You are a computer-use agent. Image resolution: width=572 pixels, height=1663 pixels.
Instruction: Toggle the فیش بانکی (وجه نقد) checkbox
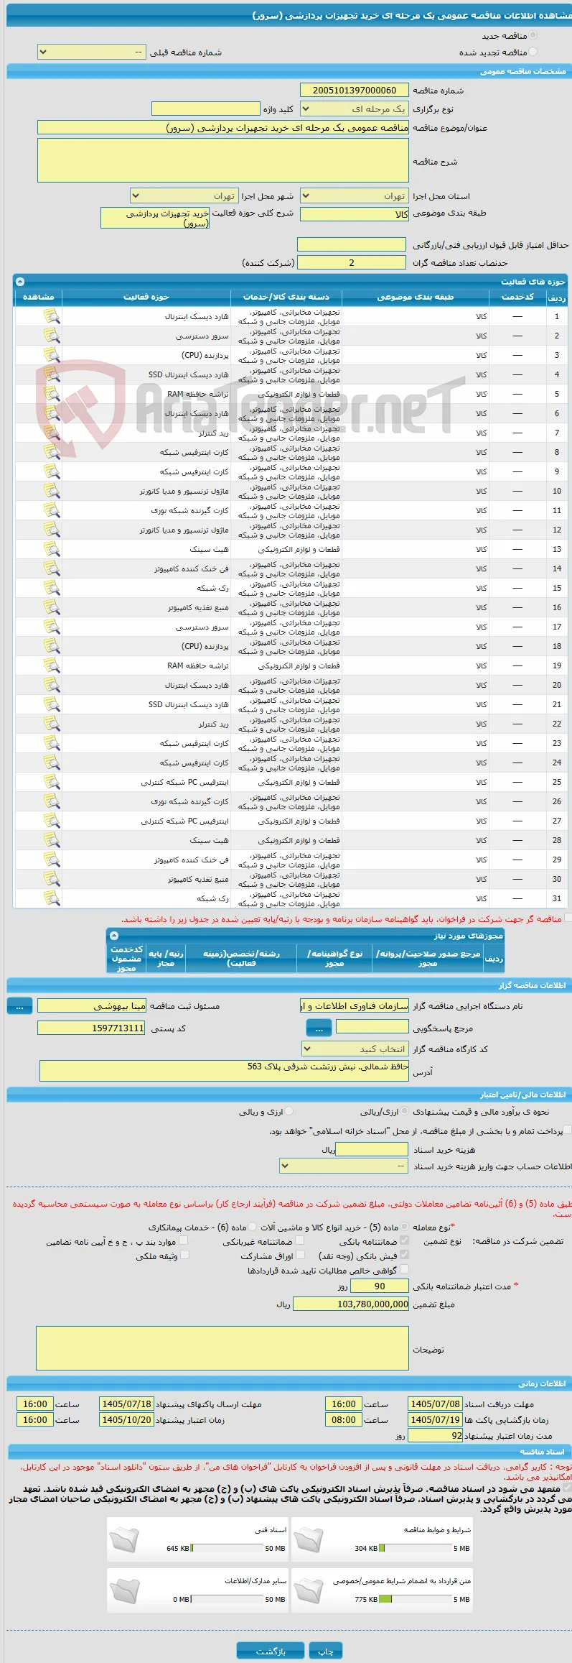404,1255
